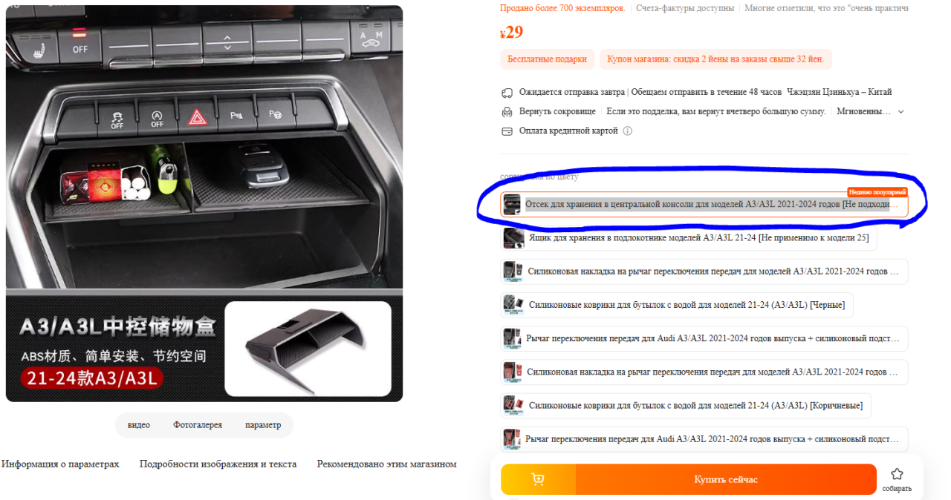The image size is (951, 500).
Task: Open «Рекомендовано этим магазином» section link
Action: (386, 464)
